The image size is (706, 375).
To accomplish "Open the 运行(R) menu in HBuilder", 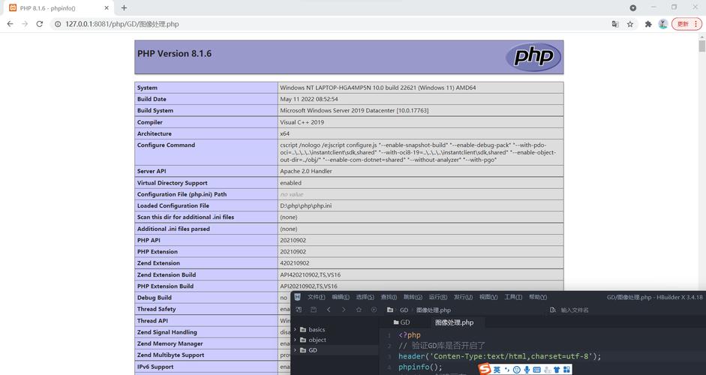I will (x=437, y=297).
